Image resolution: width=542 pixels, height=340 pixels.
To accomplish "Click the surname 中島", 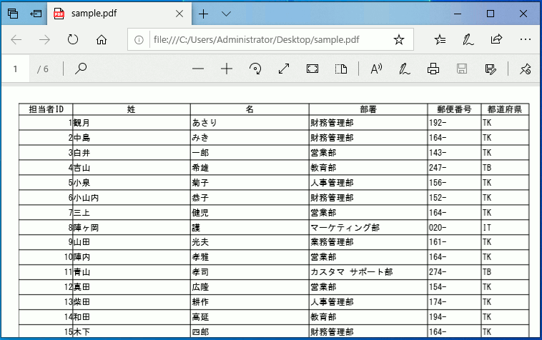I will 82,138.
